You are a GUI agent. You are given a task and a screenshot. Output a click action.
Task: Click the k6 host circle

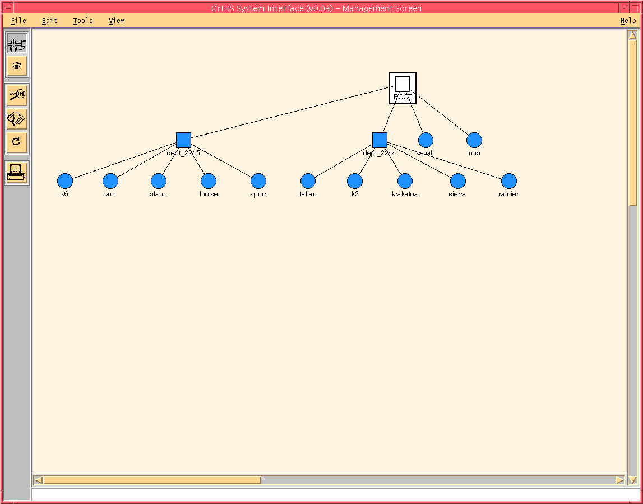65,181
